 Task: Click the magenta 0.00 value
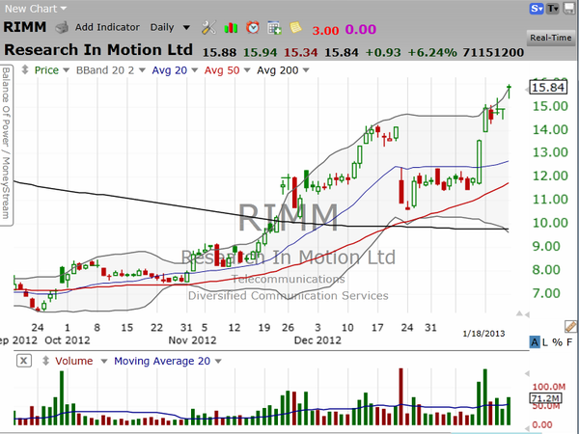[360, 29]
